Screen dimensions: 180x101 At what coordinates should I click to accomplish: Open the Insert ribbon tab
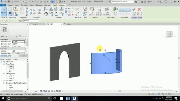pyautogui.click(x=16, y=5)
